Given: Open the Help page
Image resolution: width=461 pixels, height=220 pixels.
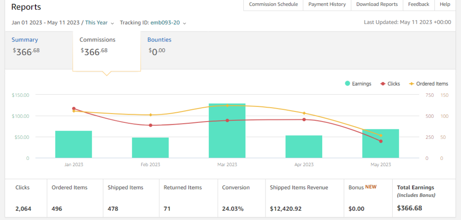Looking at the screenshot, I should point(445,5).
